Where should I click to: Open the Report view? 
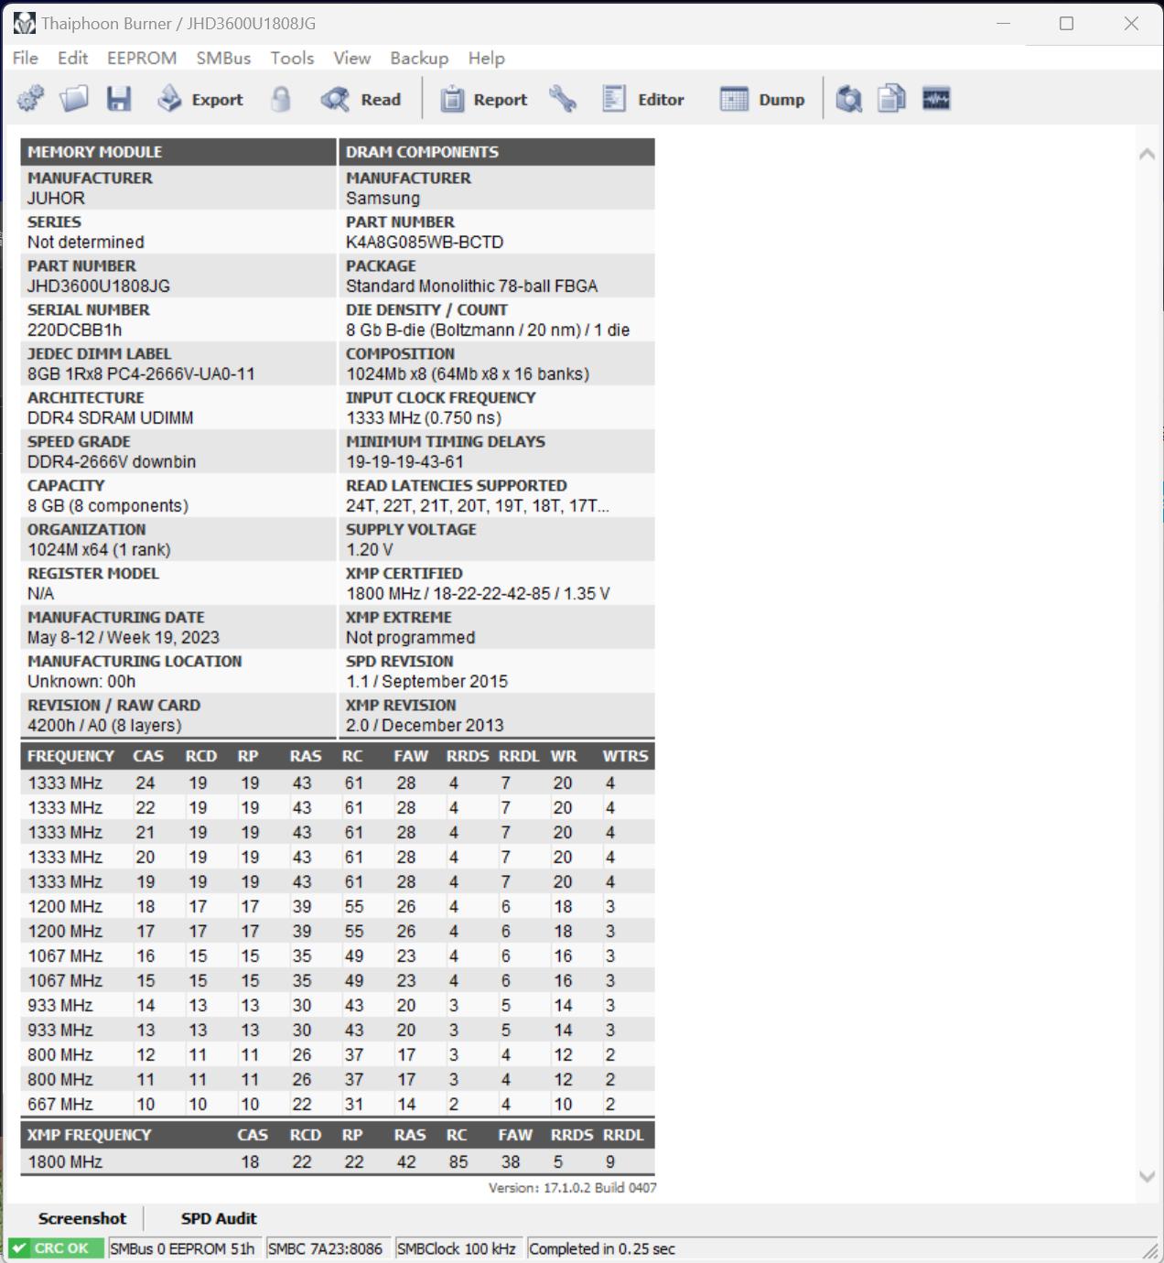coord(484,99)
